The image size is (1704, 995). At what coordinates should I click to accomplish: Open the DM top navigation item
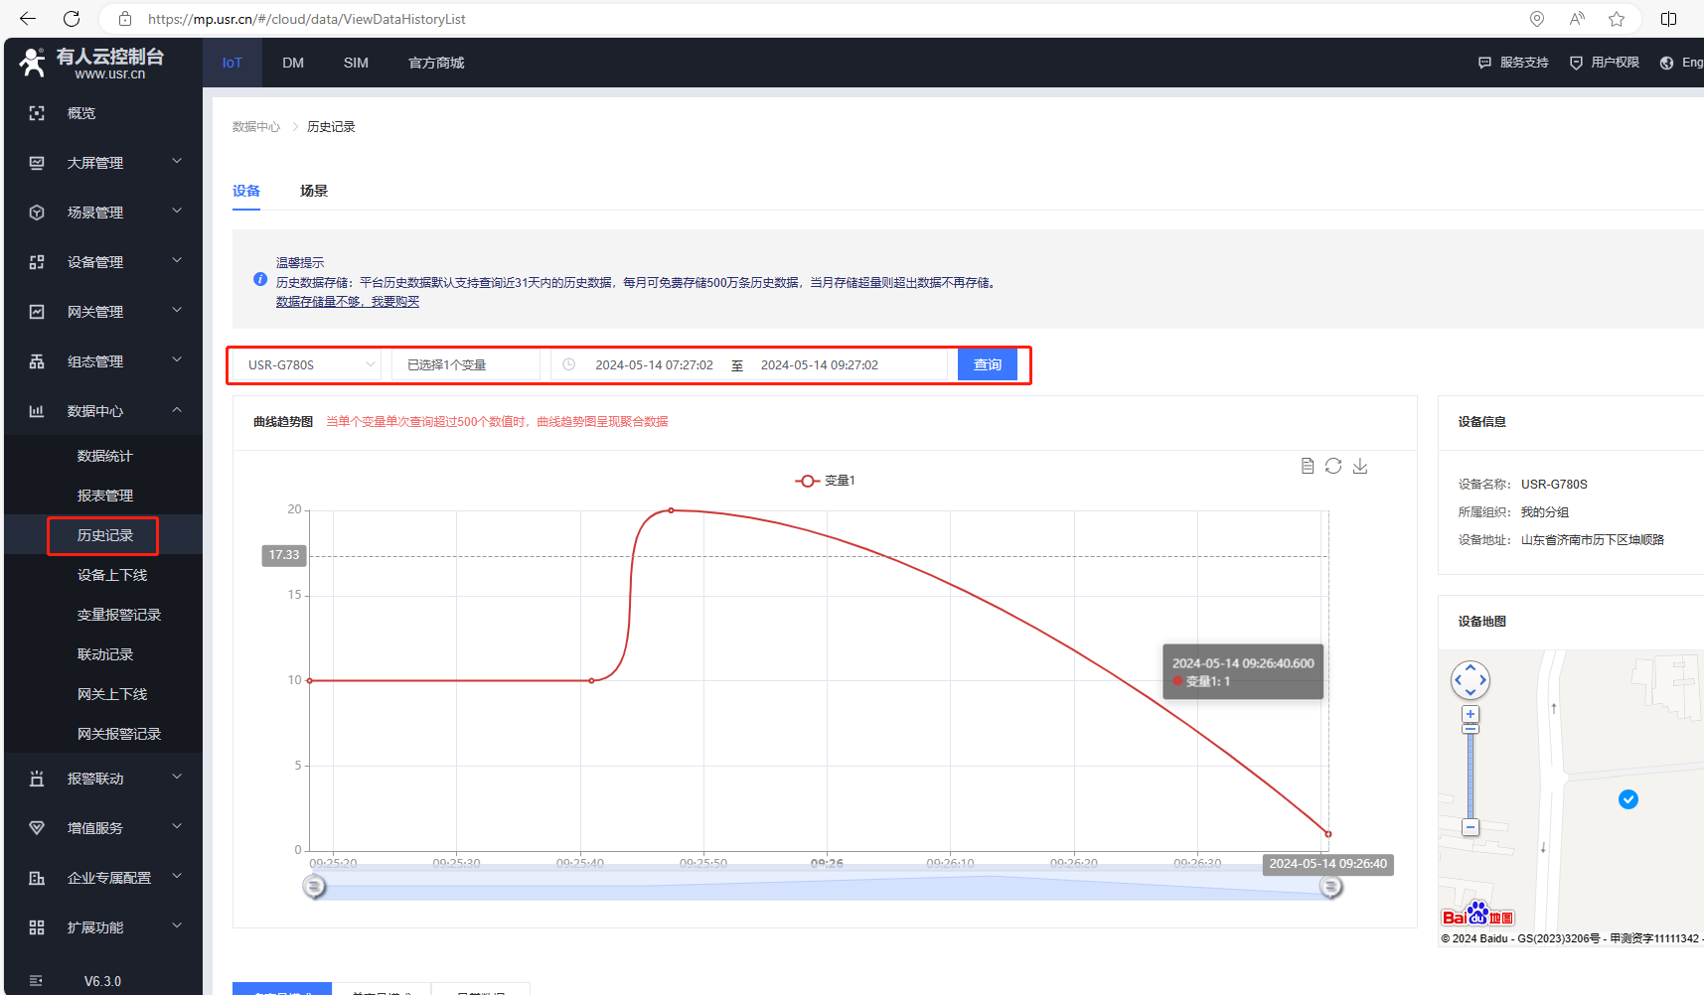pos(293,63)
